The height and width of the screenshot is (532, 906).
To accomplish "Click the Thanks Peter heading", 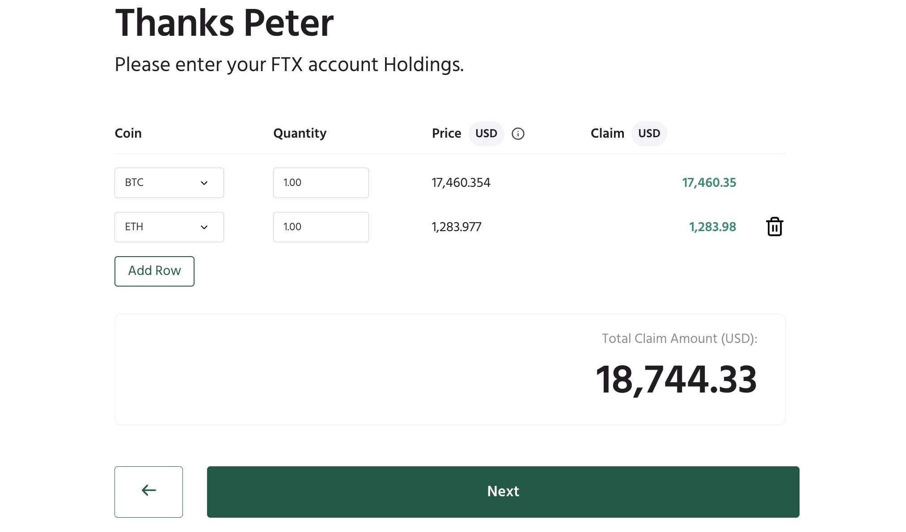I will pyautogui.click(x=224, y=23).
